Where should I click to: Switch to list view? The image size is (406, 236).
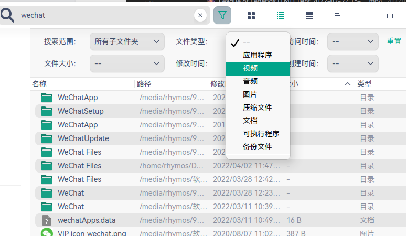click(x=281, y=16)
